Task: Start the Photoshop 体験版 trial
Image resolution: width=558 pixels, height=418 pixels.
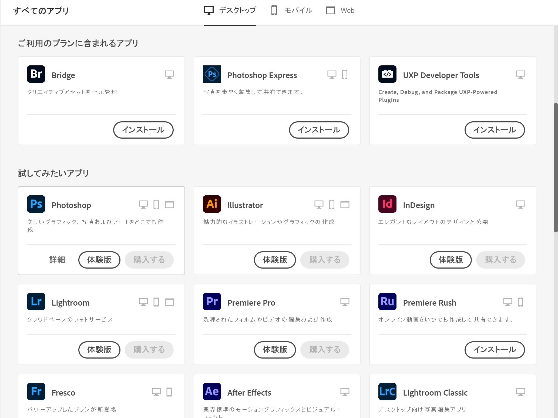Action: click(x=99, y=260)
